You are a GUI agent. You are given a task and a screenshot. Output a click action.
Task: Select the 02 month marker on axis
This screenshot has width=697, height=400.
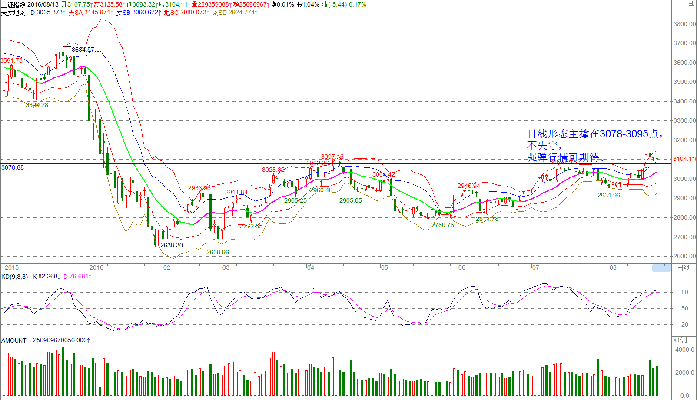click(167, 267)
